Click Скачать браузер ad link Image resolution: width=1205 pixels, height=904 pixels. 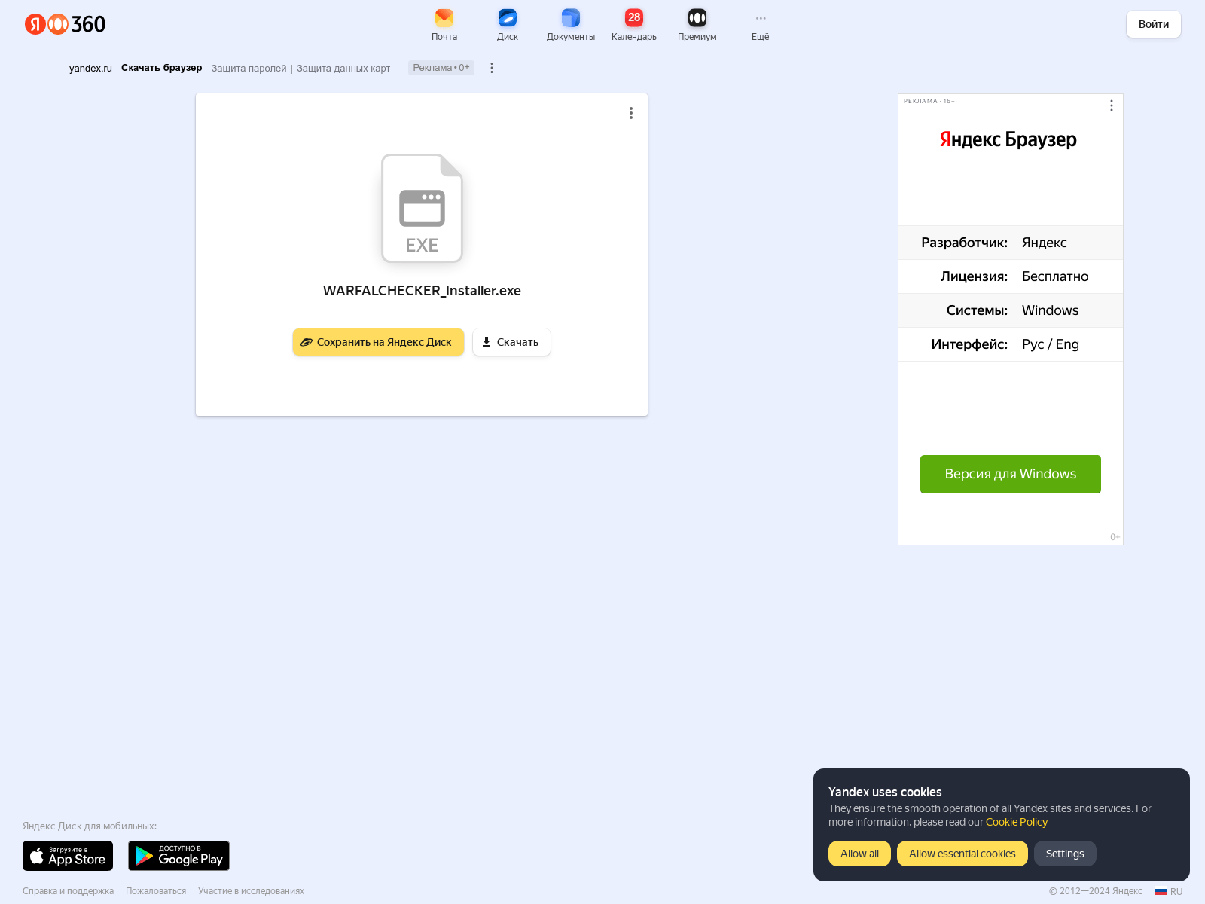pyautogui.click(x=161, y=68)
